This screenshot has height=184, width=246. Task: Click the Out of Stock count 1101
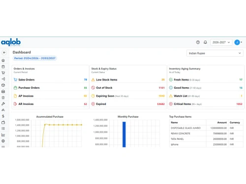161,88
